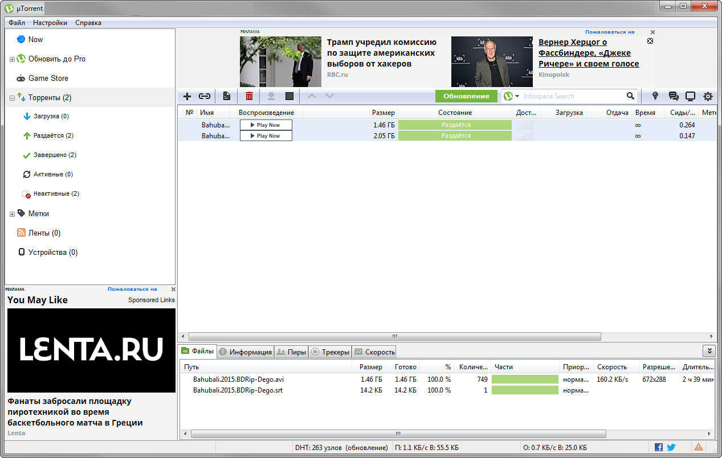Image resolution: width=722 pixels, height=458 pixels.
Task: Switch to the Скорость tab
Action: 374,352
